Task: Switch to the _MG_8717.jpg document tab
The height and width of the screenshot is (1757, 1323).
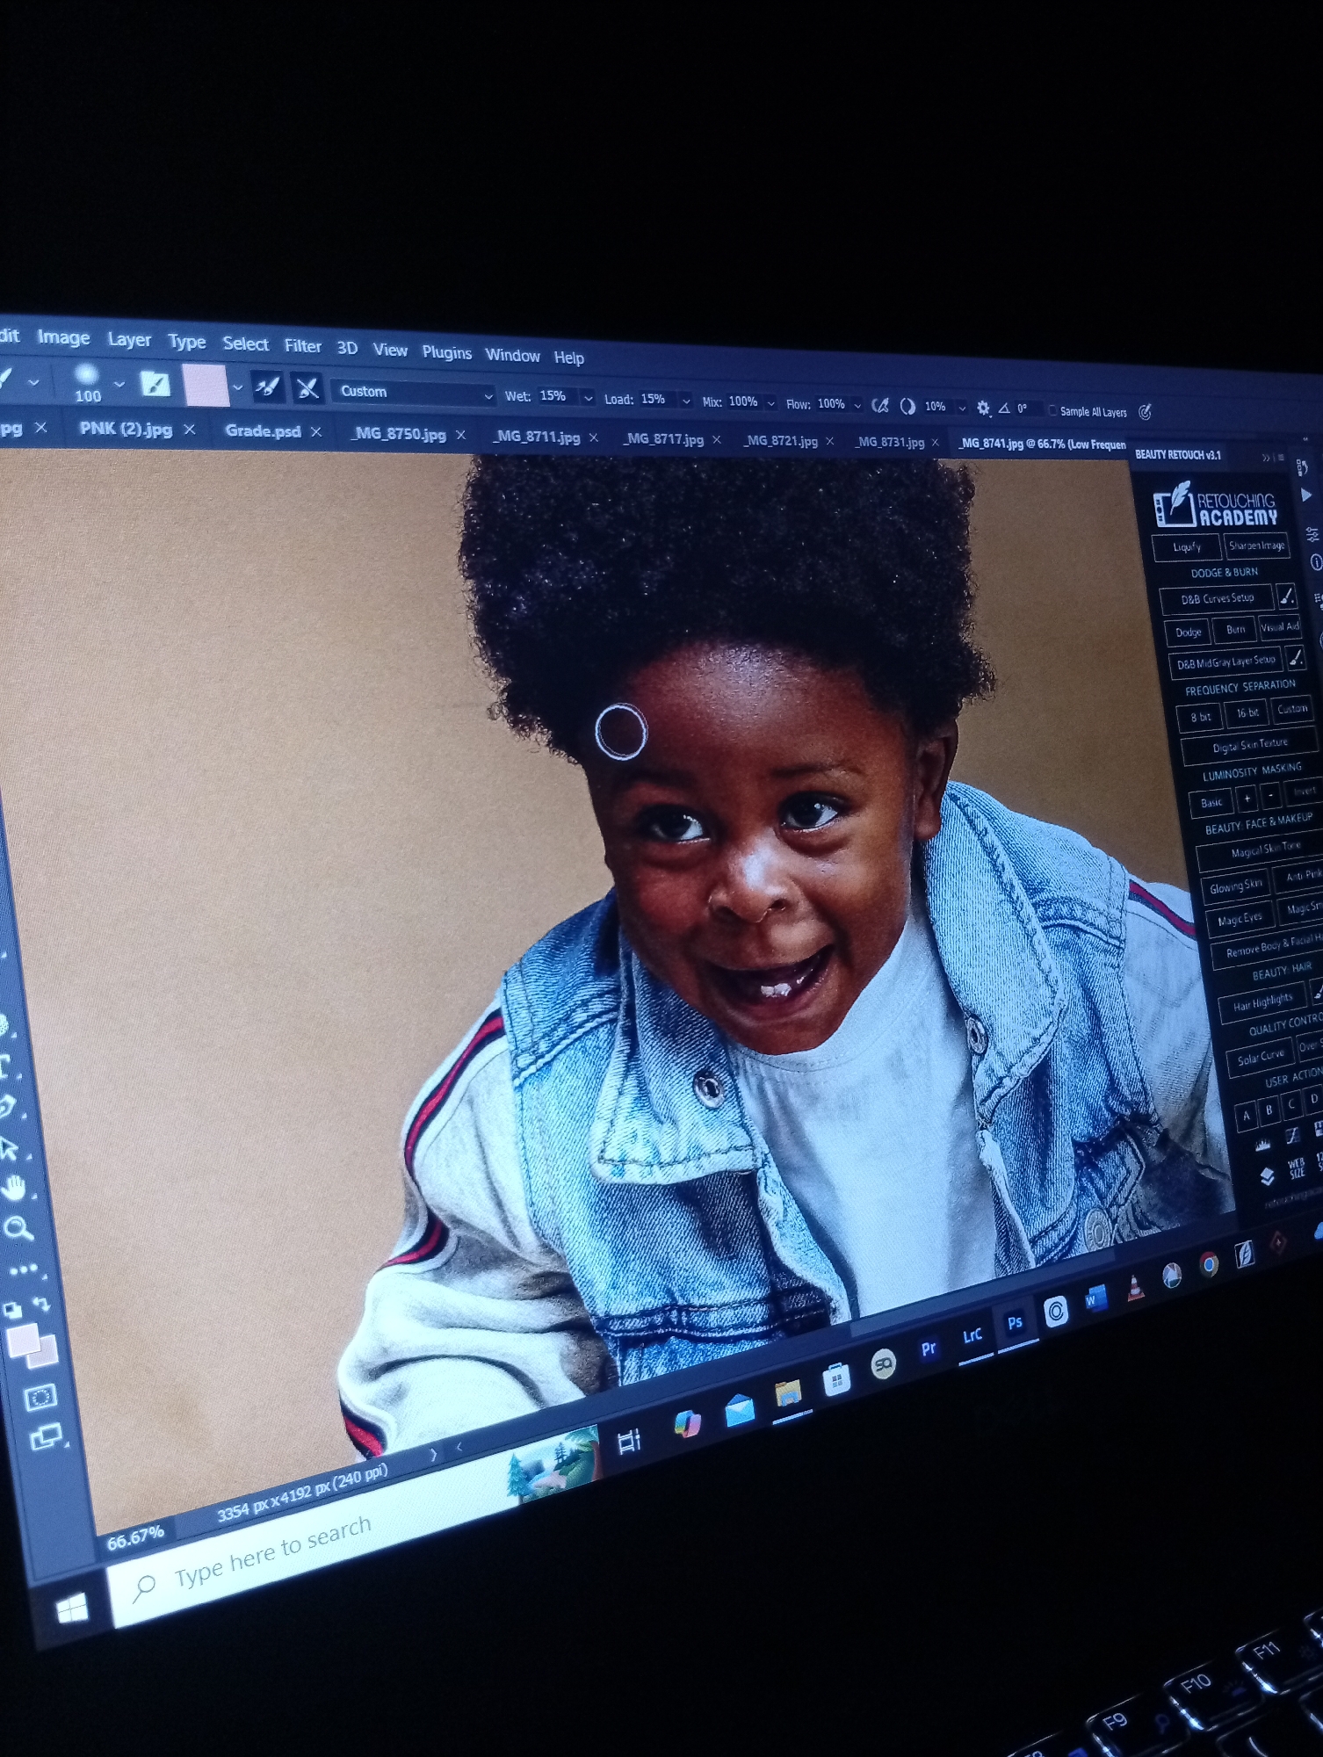Action: 663,439
